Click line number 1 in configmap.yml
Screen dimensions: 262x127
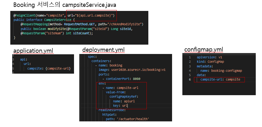pyautogui.click(x=190, y=57)
